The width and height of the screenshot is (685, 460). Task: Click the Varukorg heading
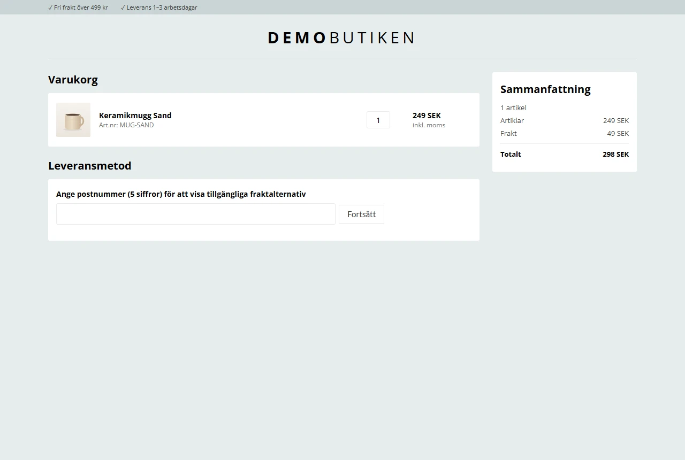(x=73, y=80)
